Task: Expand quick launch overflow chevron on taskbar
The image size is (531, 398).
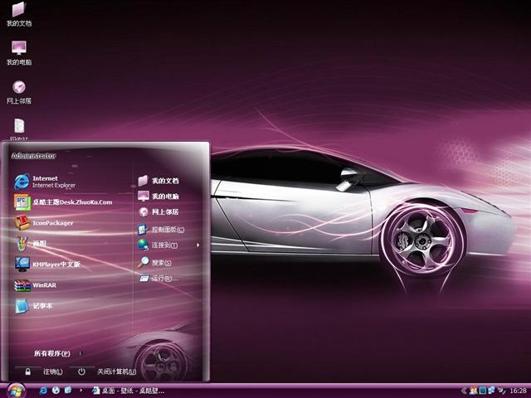Action: click(x=80, y=390)
